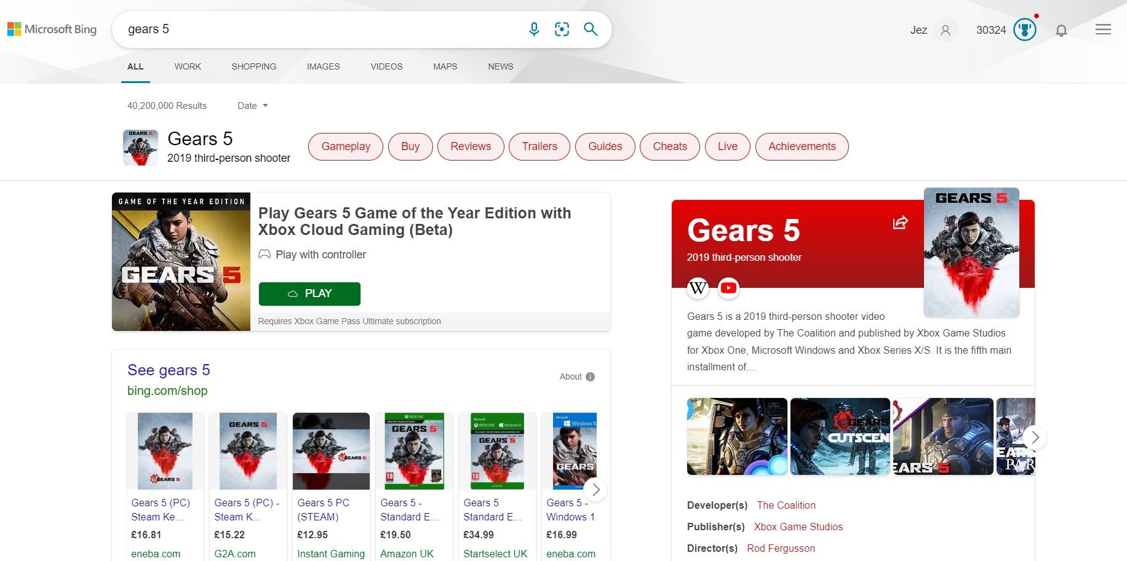Open visual search using the camera icon
1127x561 pixels.
tap(562, 29)
